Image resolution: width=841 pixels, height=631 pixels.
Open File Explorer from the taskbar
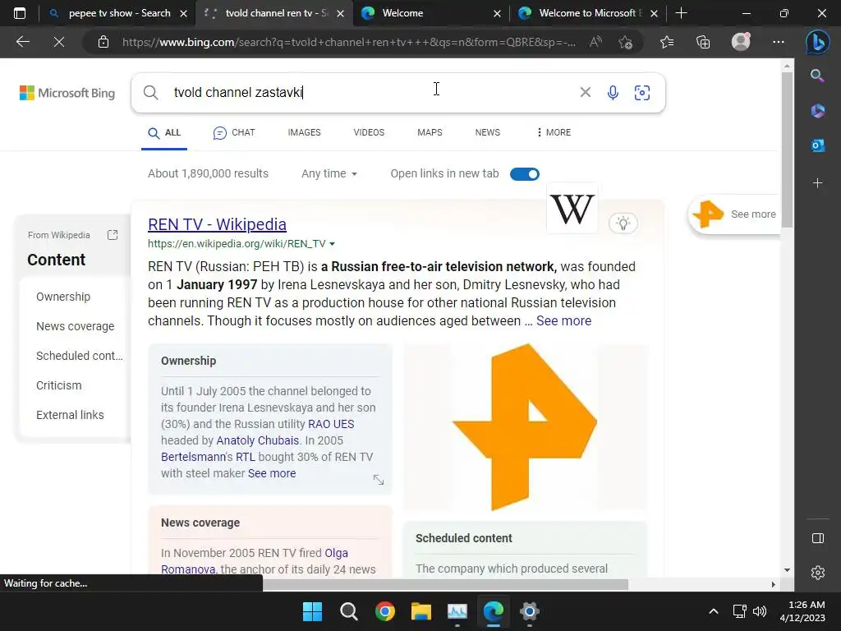click(x=421, y=611)
